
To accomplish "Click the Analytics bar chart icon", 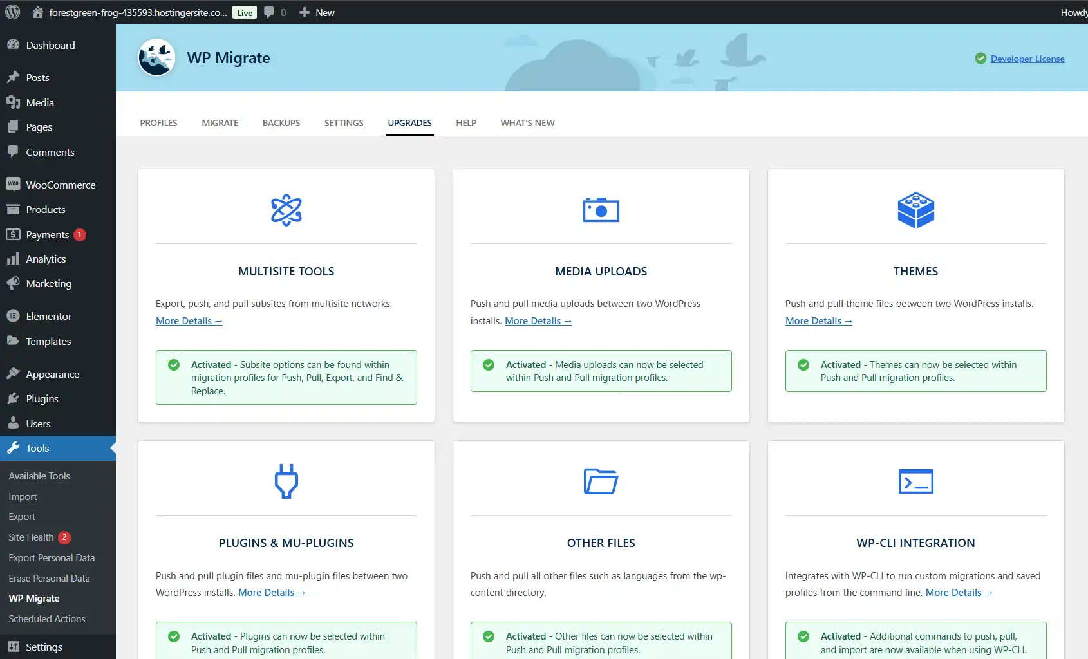I will [13, 259].
